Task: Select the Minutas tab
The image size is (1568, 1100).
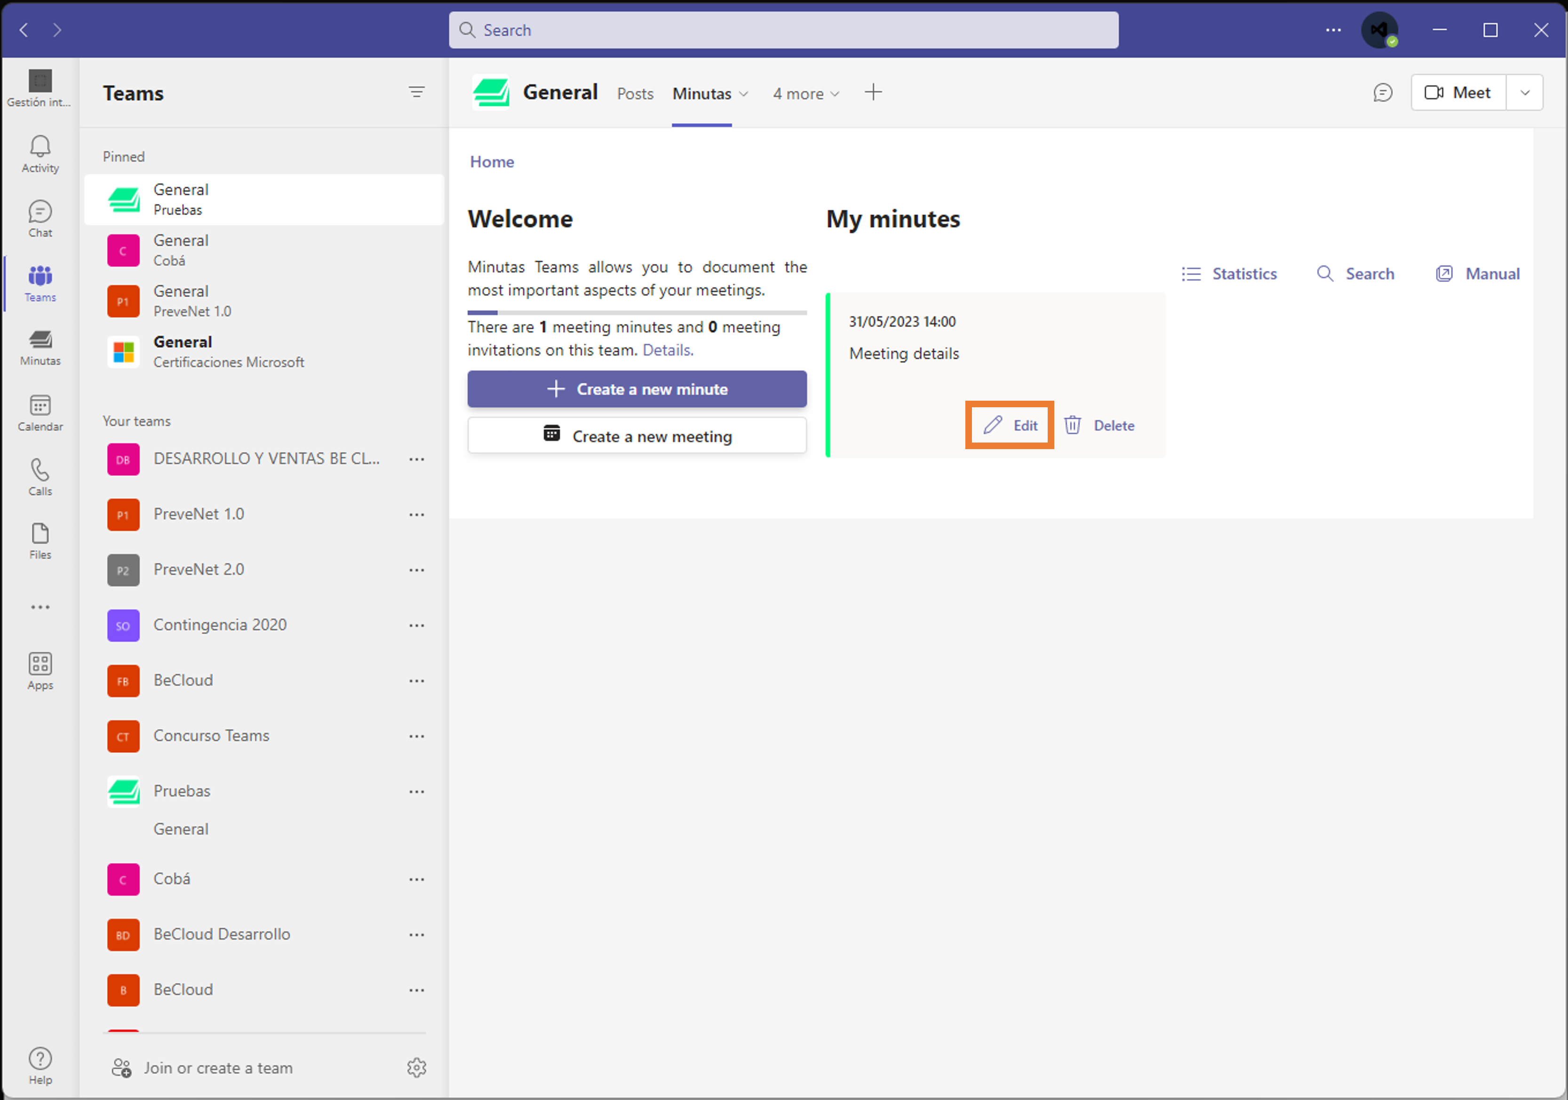Action: click(701, 94)
